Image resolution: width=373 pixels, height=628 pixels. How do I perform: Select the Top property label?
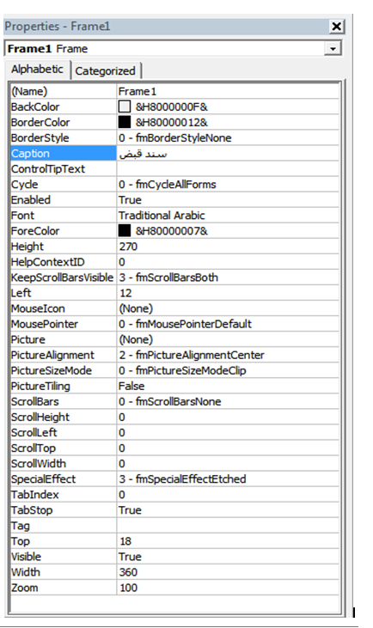(x=21, y=541)
